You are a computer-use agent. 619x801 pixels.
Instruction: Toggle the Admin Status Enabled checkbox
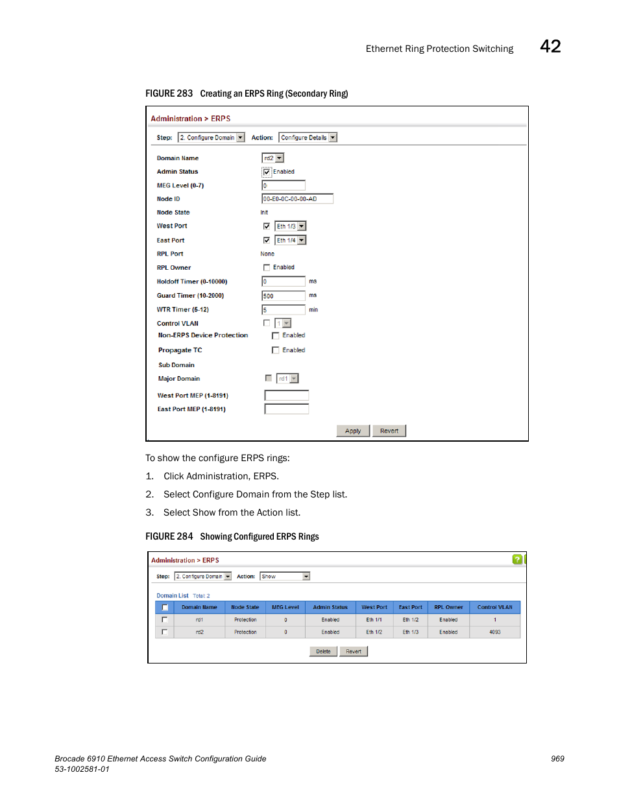[x=266, y=172]
